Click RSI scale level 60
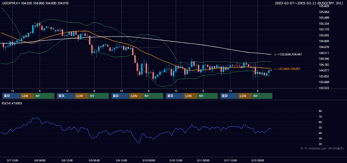347x163 pixels. click(x=320, y=122)
